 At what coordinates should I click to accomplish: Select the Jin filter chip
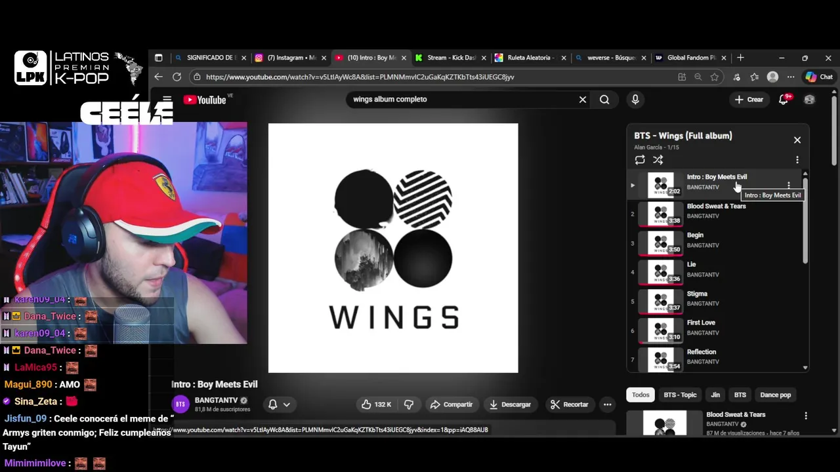tap(715, 395)
